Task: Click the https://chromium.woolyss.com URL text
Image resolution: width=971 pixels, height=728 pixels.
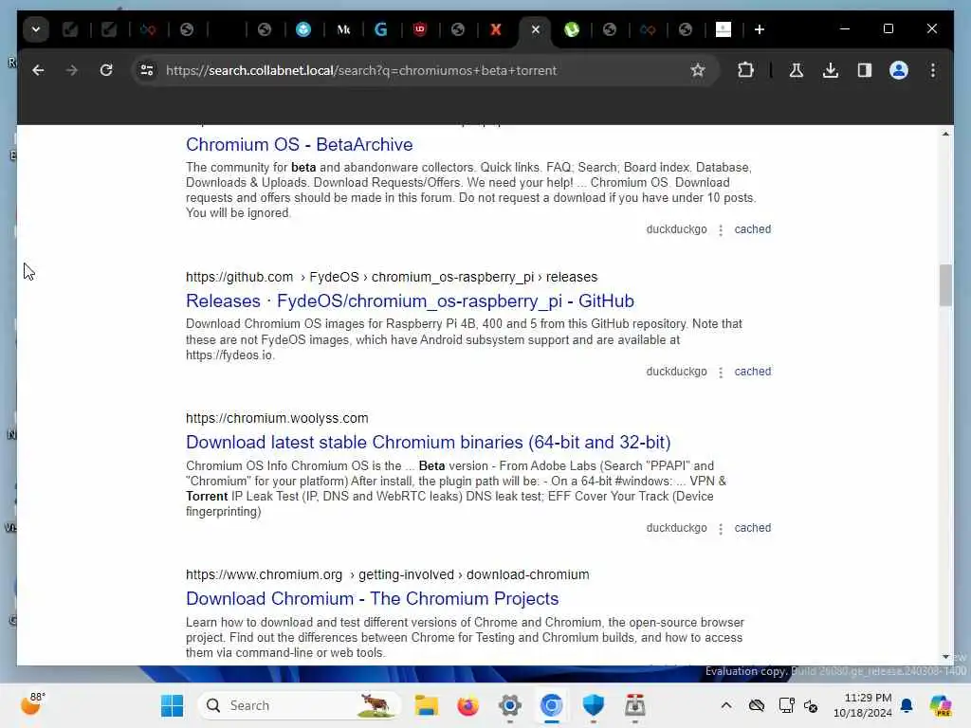Action: [x=277, y=418]
